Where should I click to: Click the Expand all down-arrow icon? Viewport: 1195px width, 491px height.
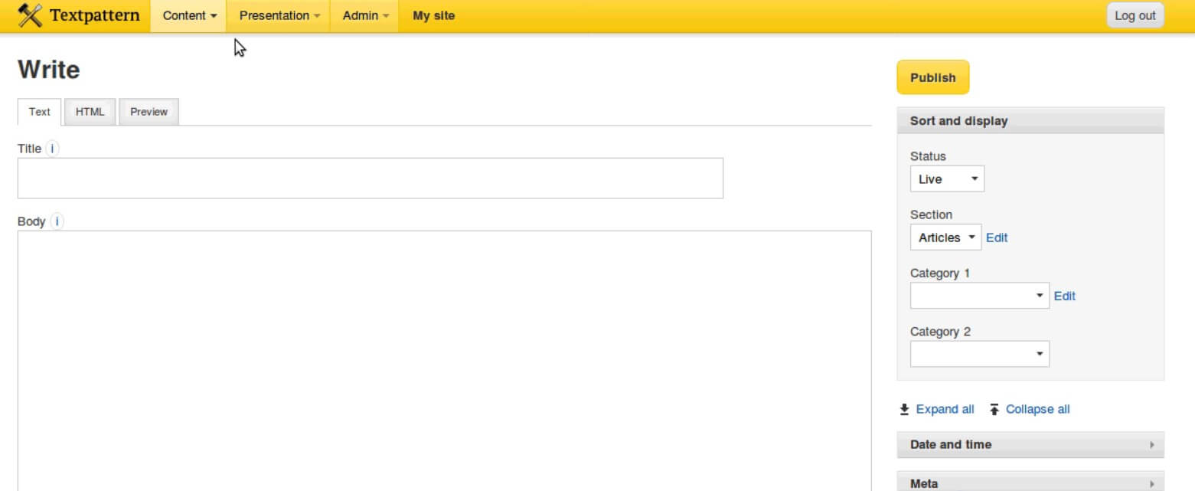coord(904,409)
